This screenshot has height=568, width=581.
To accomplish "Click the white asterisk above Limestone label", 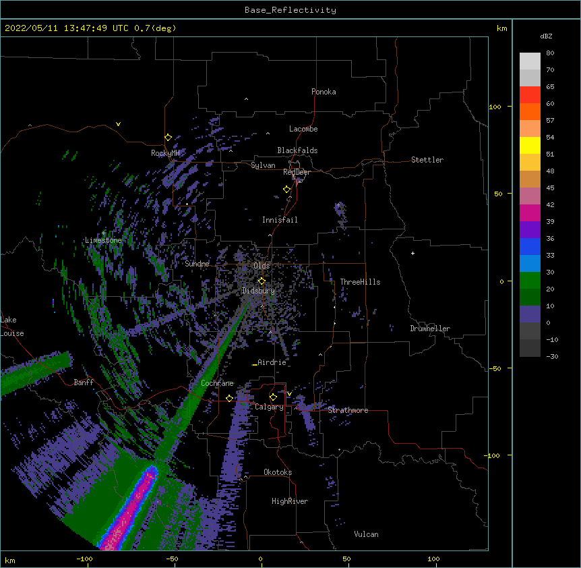I will 104,233.
